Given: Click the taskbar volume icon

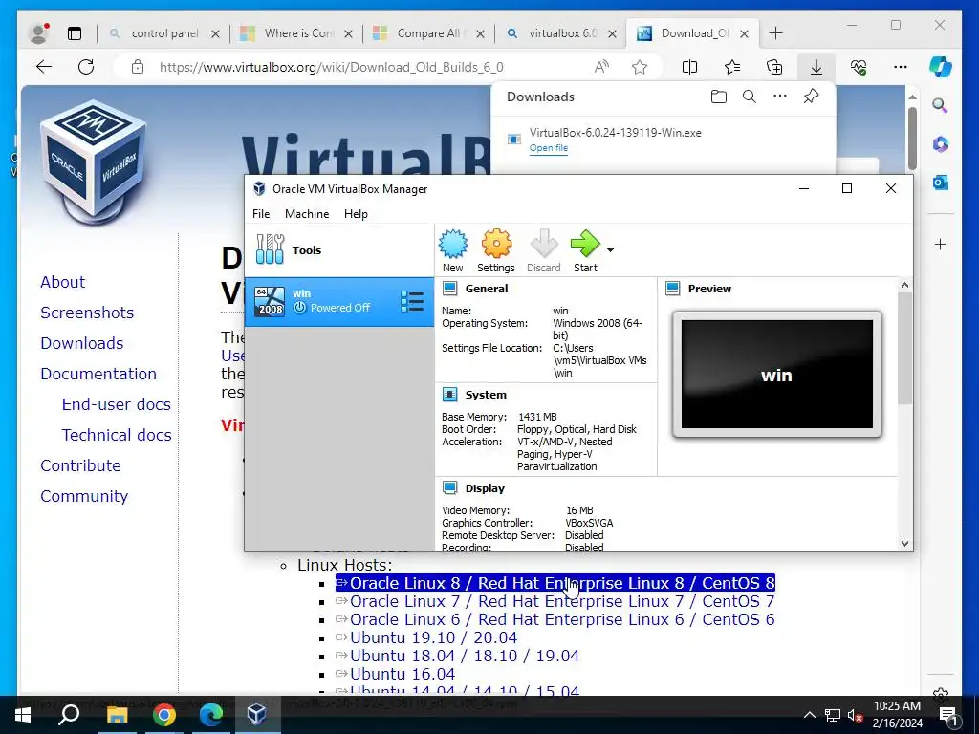Looking at the screenshot, I should (856, 715).
